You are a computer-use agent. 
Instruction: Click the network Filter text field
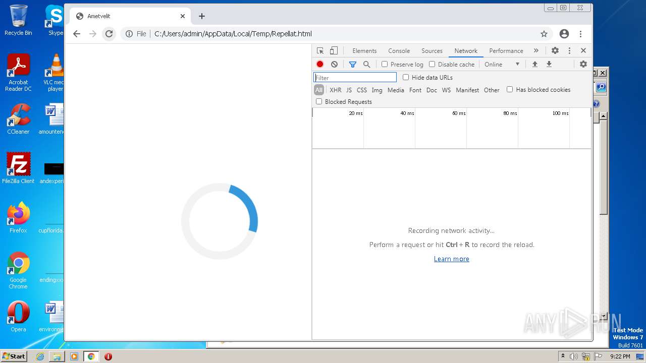(355, 78)
